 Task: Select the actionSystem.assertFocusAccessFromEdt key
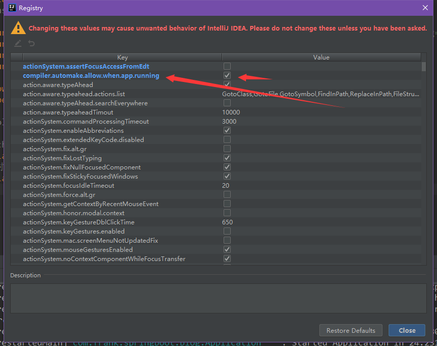86,66
